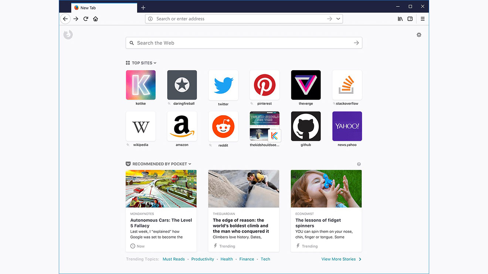
Task: Open the home page icon
Action: point(96,19)
